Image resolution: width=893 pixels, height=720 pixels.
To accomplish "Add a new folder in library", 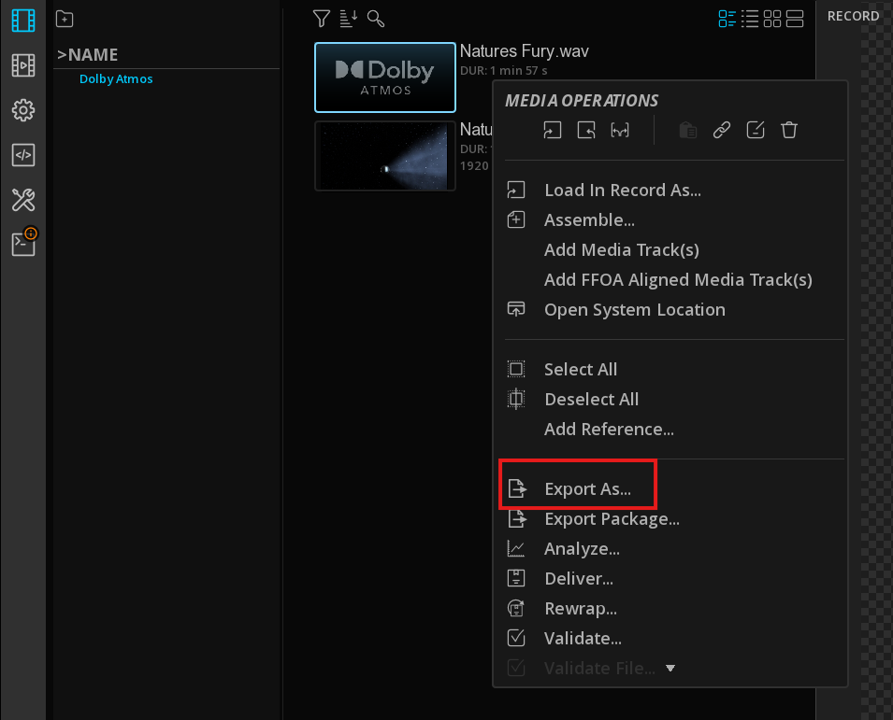I will (x=65, y=19).
